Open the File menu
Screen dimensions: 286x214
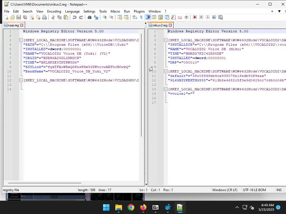(x=7, y=11)
